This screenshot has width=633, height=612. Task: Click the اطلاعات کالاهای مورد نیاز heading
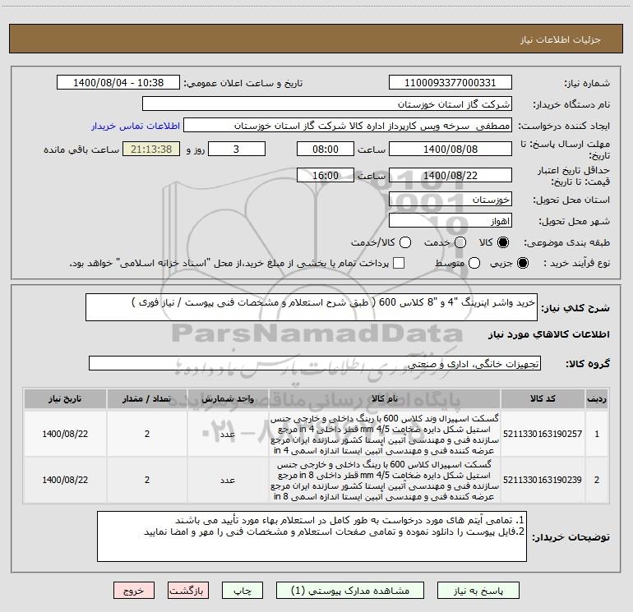(x=548, y=334)
